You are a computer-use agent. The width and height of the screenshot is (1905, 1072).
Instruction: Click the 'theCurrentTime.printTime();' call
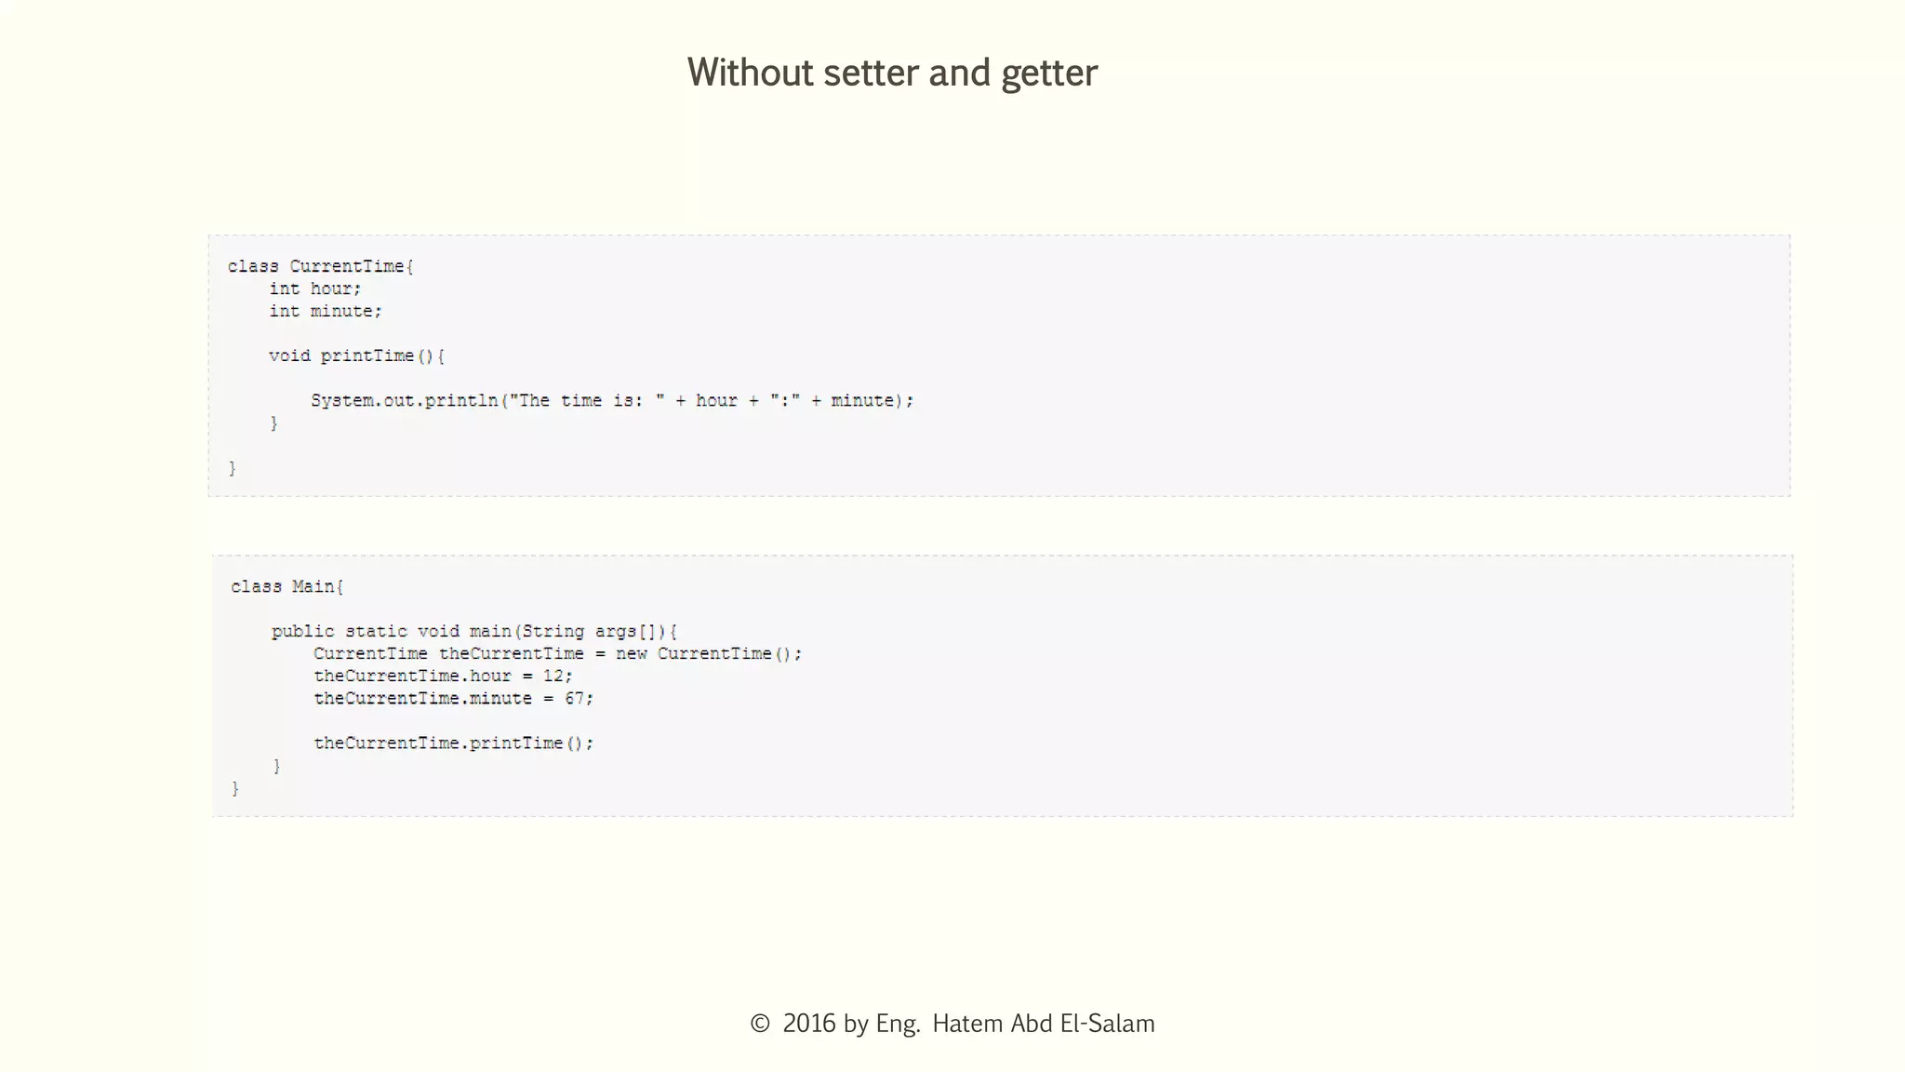pos(453,743)
